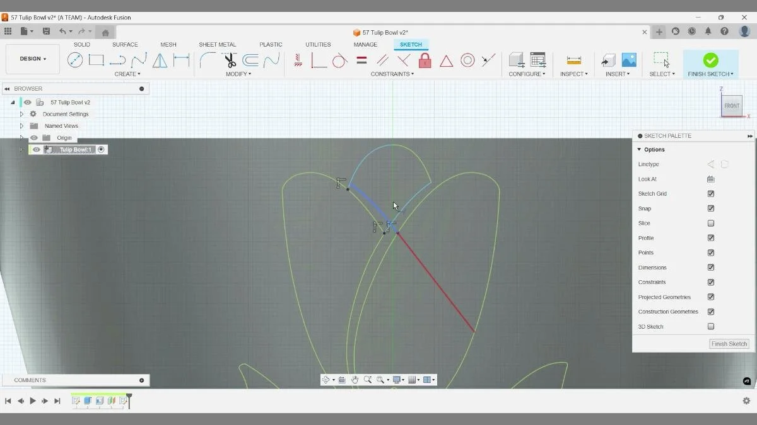Select the 2-Point Rectangle tool
The width and height of the screenshot is (757, 425).
point(96,59)
